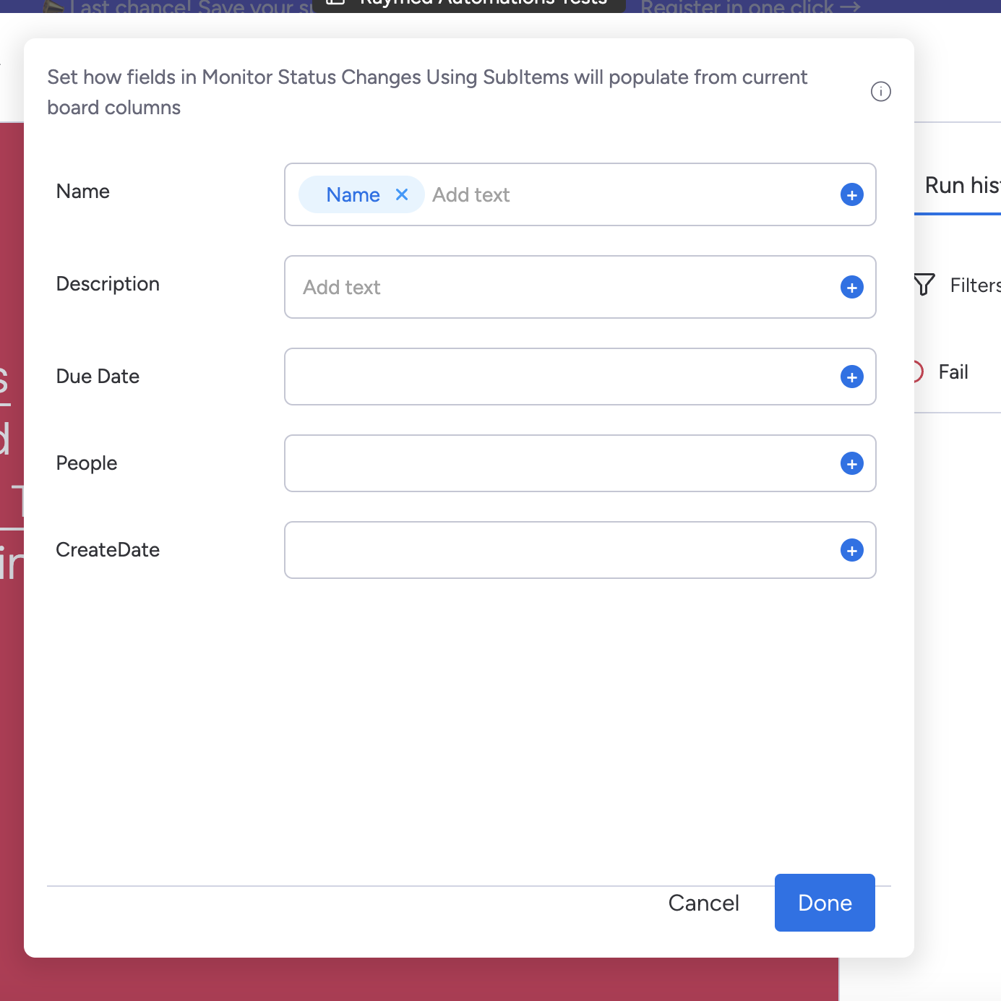Click the Description field label
This screenshot has height=1001, width=1001.
108,284
